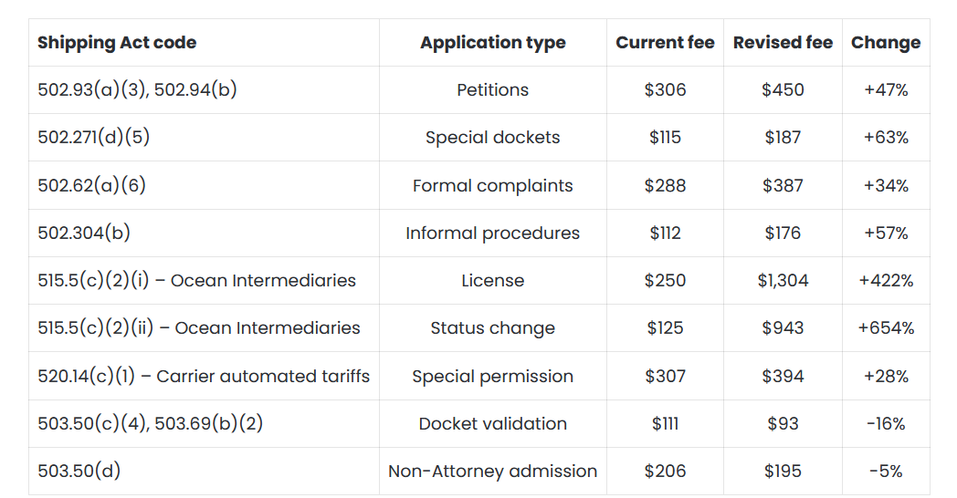Click the $1,304 revised License fee
The width and height of the screenshot is (957, 498).
click(783, 280)
